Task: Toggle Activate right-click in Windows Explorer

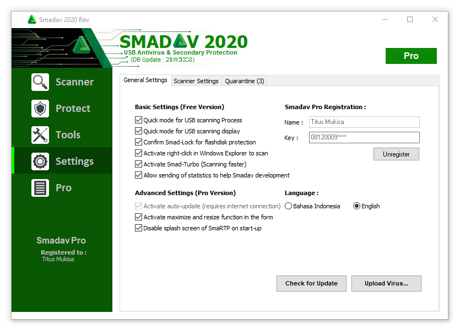Action: click(x=138, y=153)
